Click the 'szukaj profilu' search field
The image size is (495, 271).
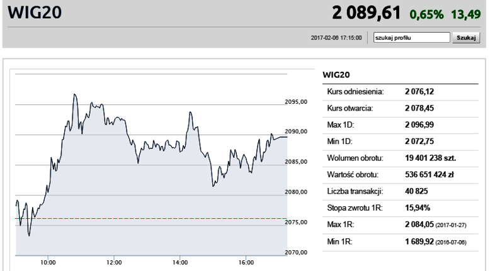coord(411,38)
